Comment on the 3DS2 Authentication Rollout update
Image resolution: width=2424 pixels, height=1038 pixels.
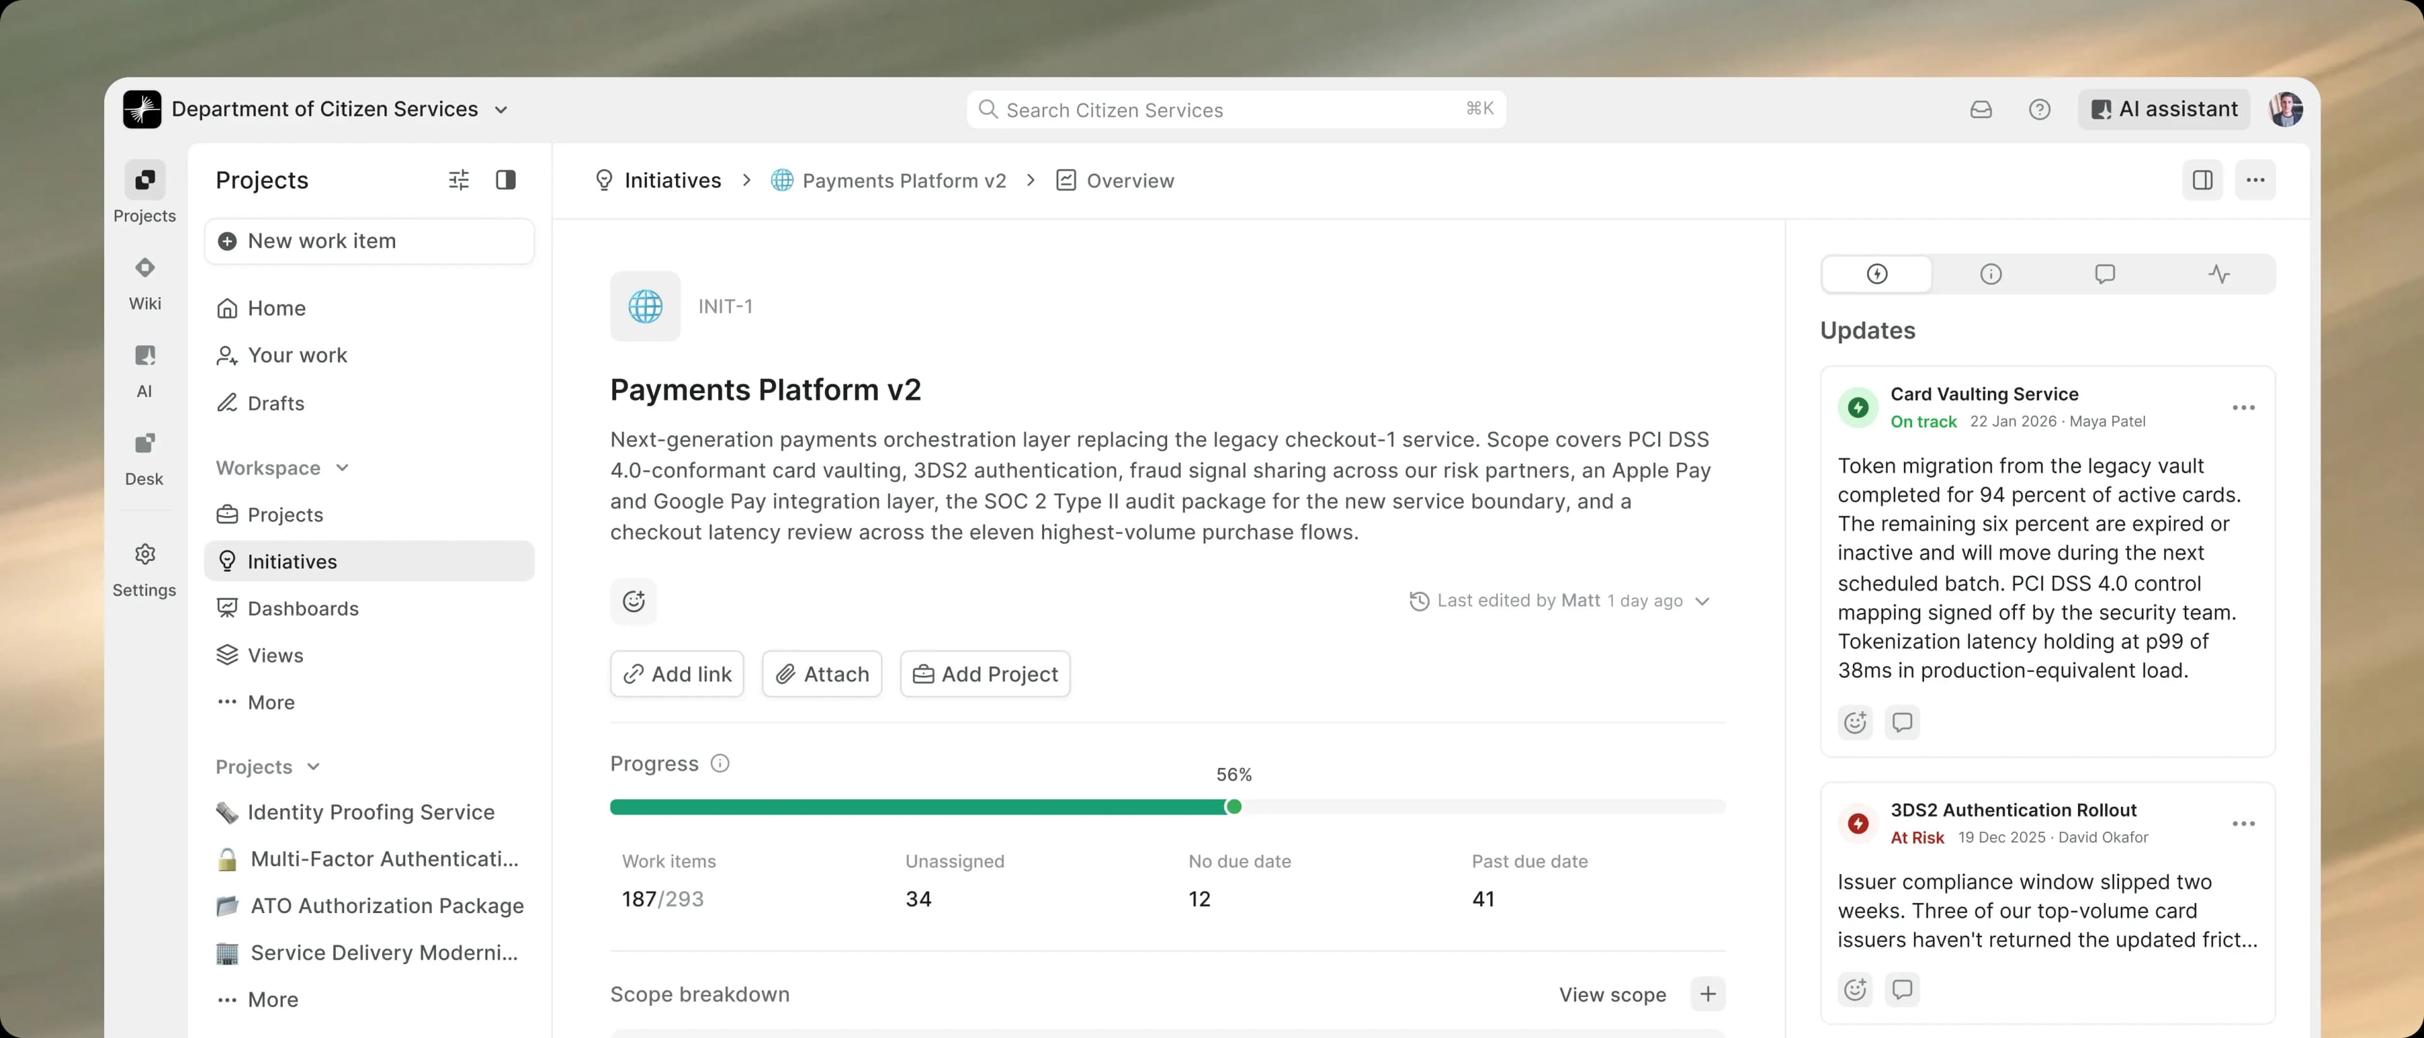coord(1902,989)
